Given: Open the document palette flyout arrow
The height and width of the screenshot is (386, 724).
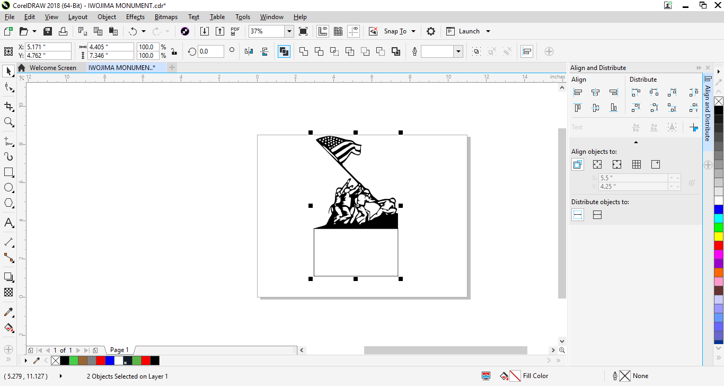Looking at the screenshot, I should tap(26, 361).
